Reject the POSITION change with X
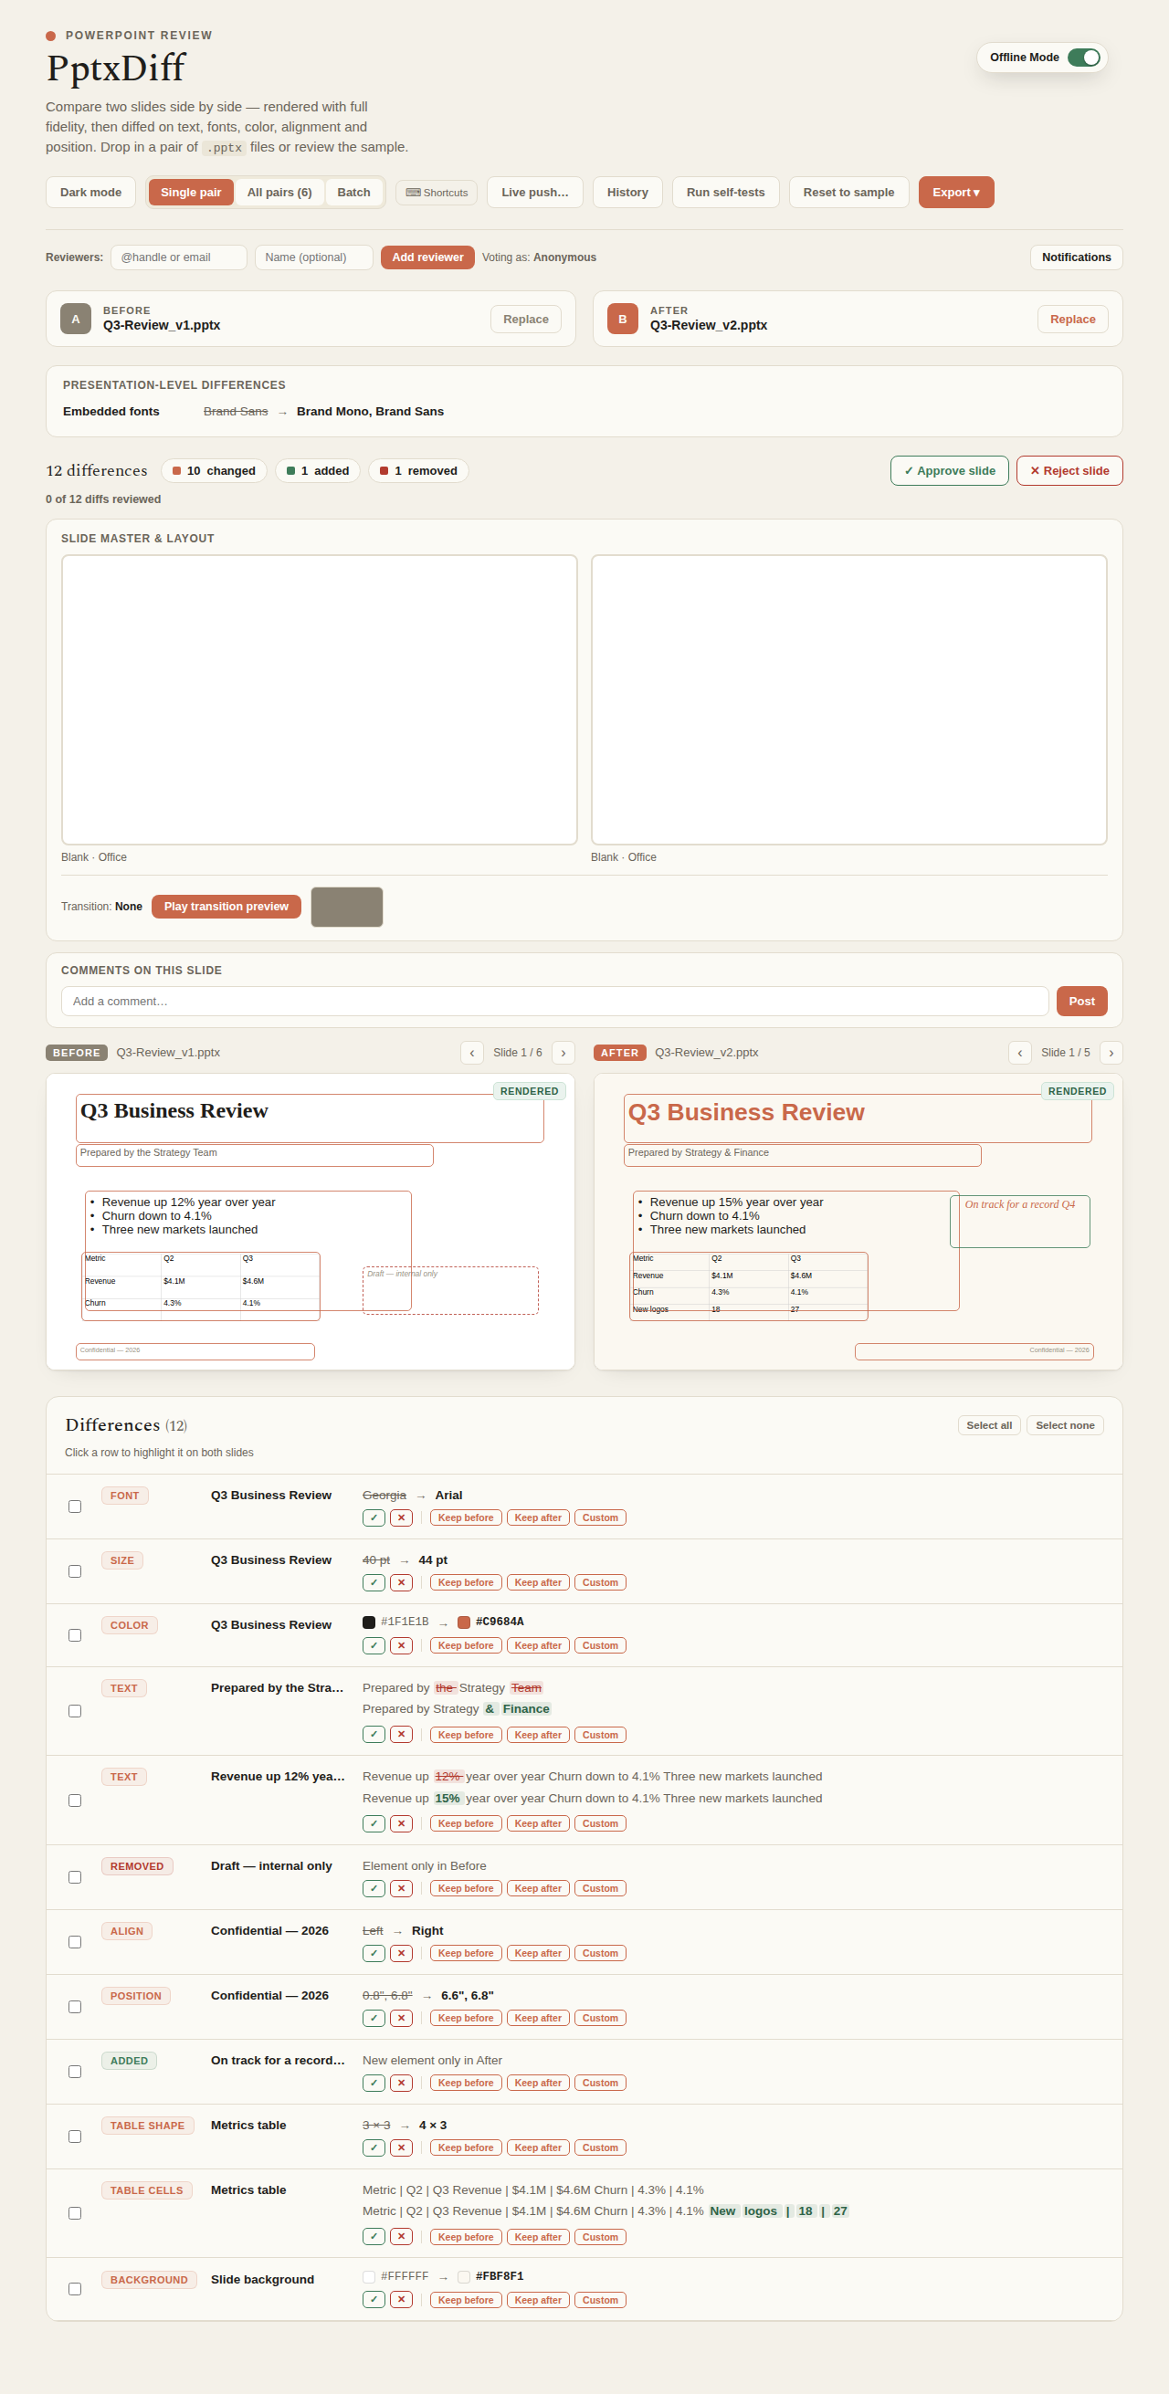This screenshot has height=2394, width=1169. pyautogui.click(x=402, y=2019)
